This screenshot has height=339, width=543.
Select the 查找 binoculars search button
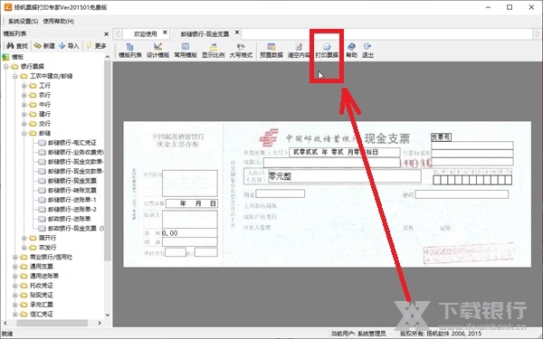click(17, 46)
